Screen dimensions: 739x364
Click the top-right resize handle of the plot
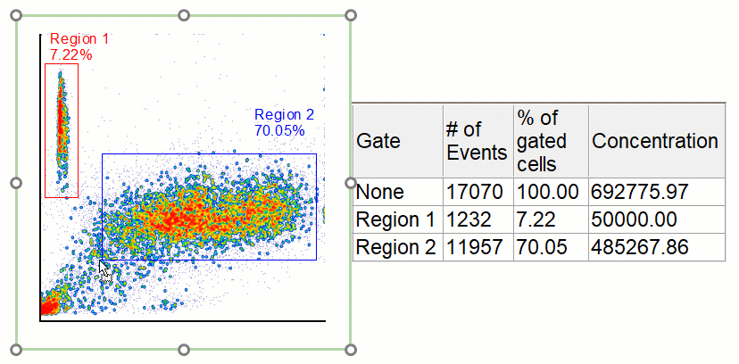[x=351, y=16]
